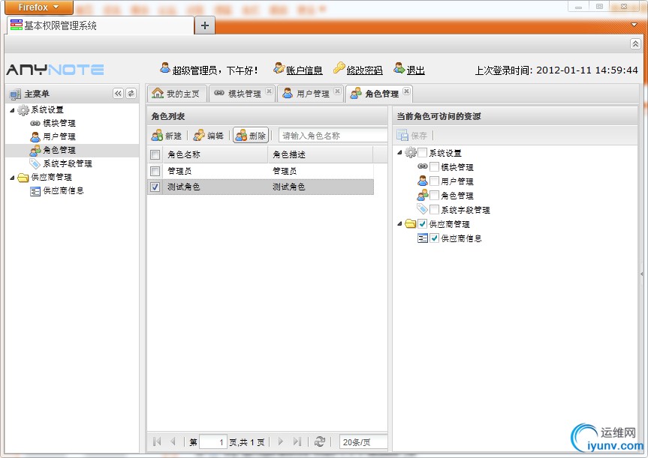Collapse 系统设置 node in sidebar menu
This screenshot has width=648, height=458.
click(13, 110)
